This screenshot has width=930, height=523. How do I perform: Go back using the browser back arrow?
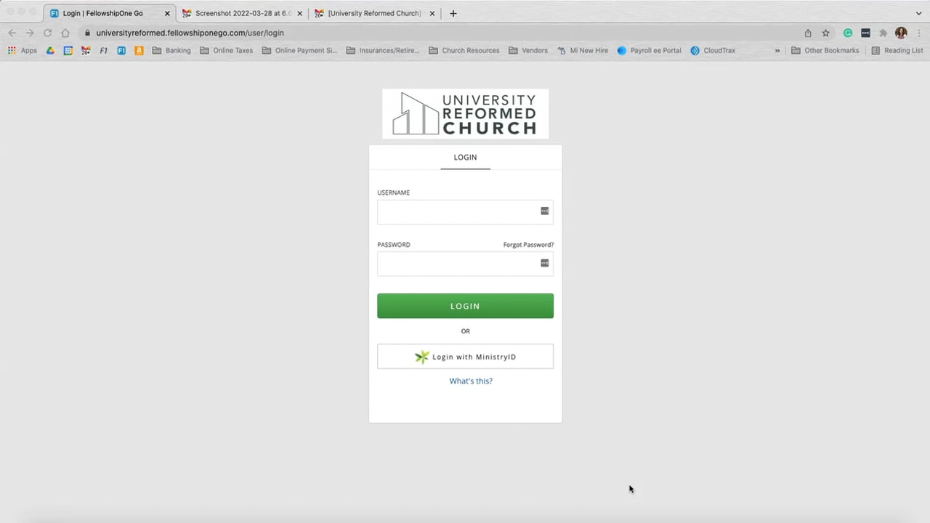pyautogui.click(x=12, y=33)
